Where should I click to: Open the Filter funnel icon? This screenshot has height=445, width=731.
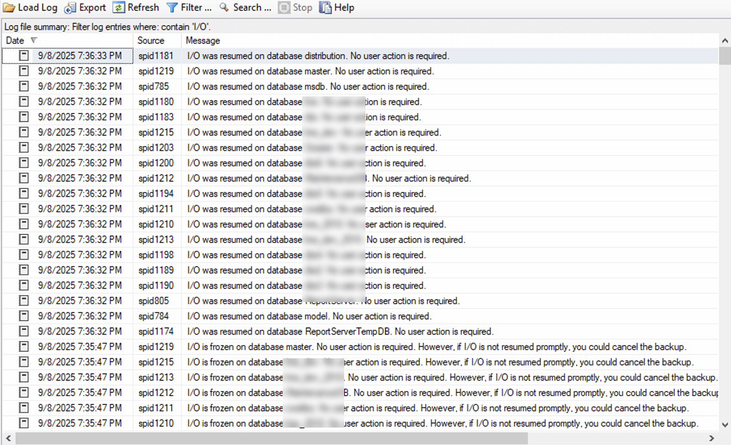172,8
